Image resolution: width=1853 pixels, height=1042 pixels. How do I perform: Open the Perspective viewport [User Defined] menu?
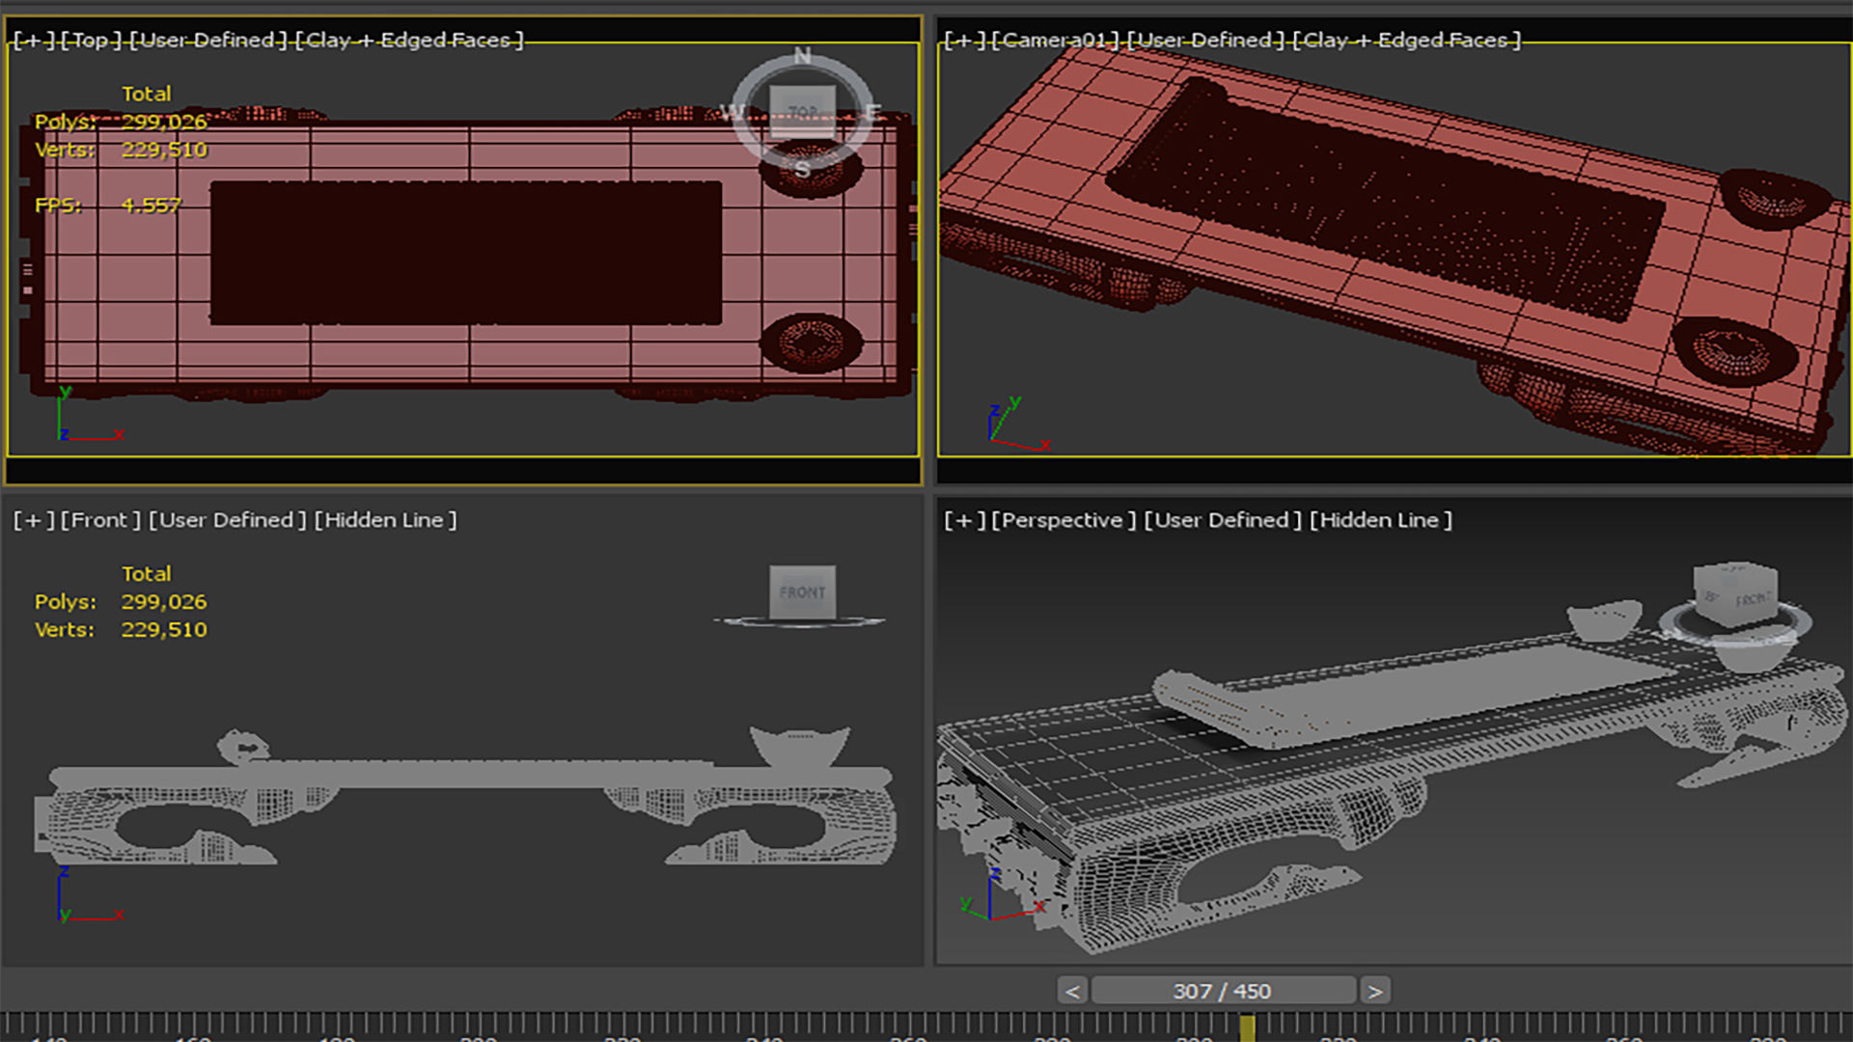[x=1222, y=520]
